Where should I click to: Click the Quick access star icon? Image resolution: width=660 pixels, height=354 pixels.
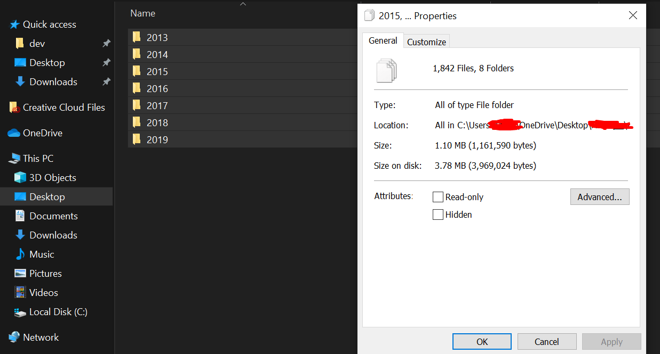[14, 24]
